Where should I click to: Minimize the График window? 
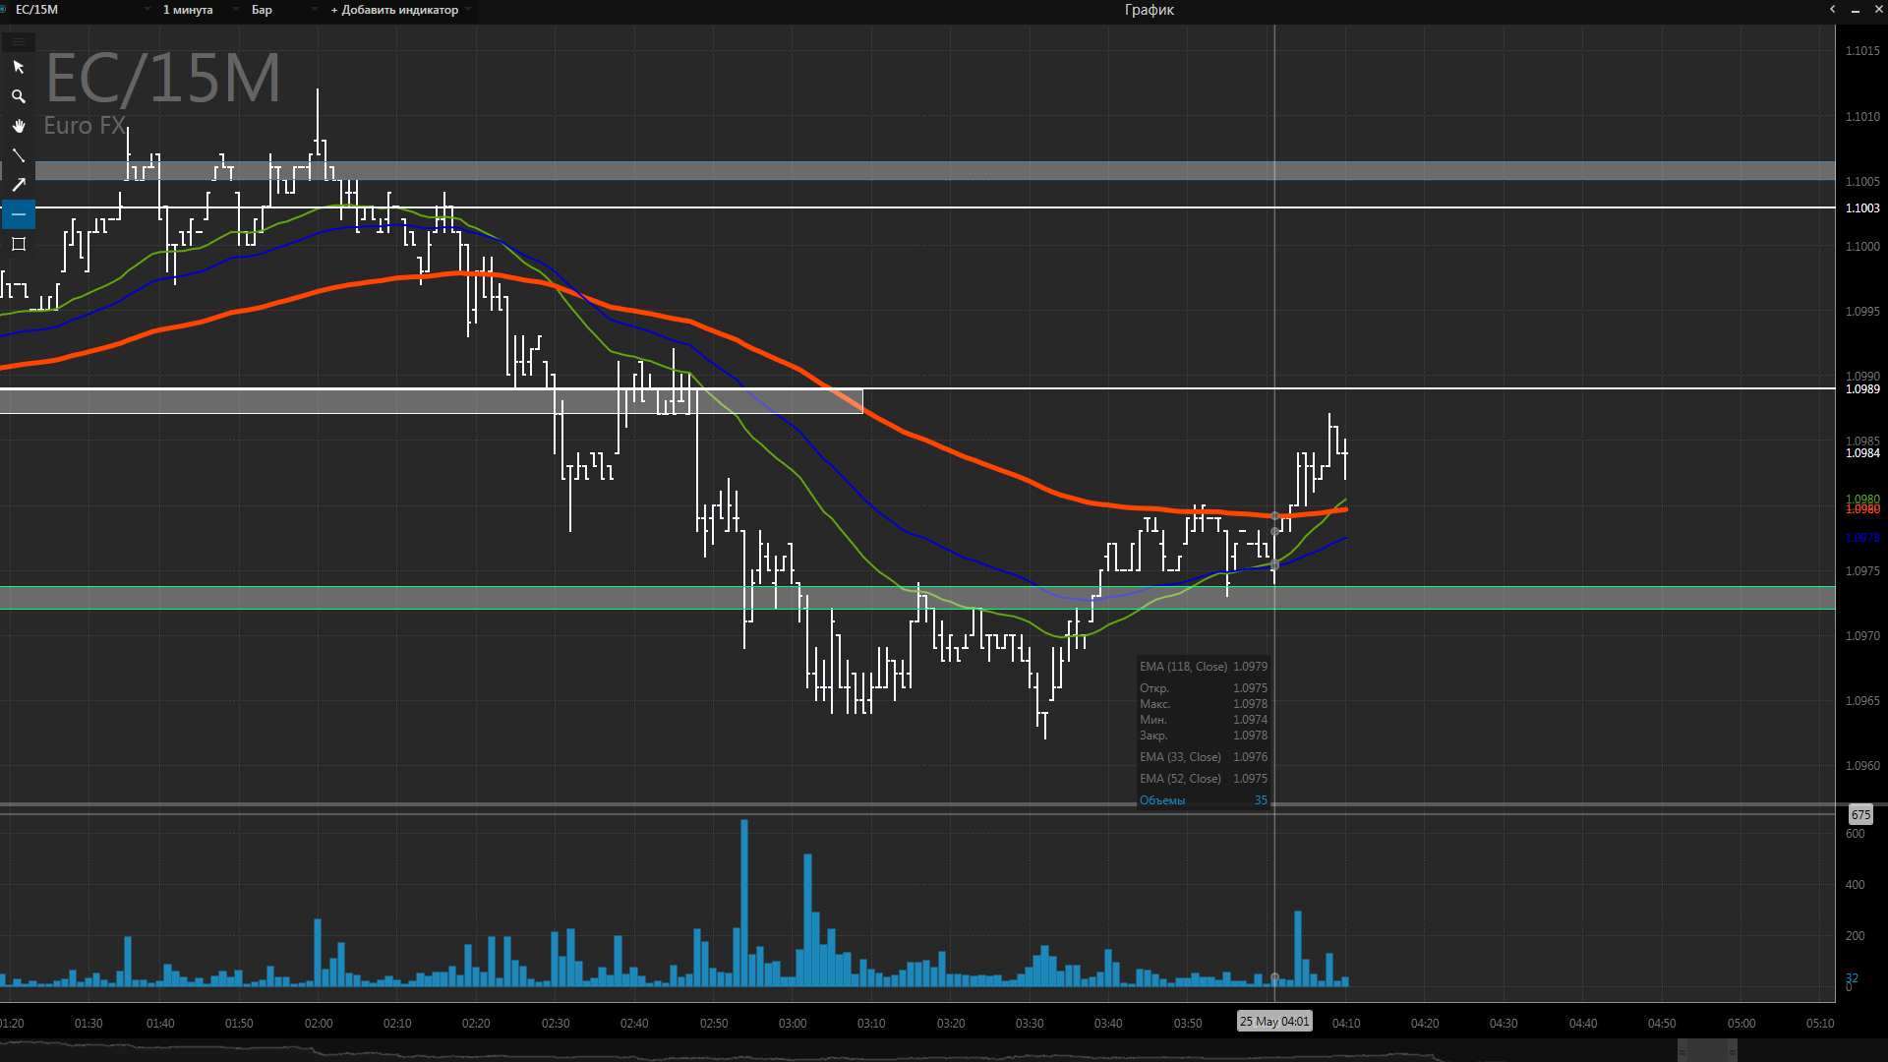click(x=1856, y=10)
